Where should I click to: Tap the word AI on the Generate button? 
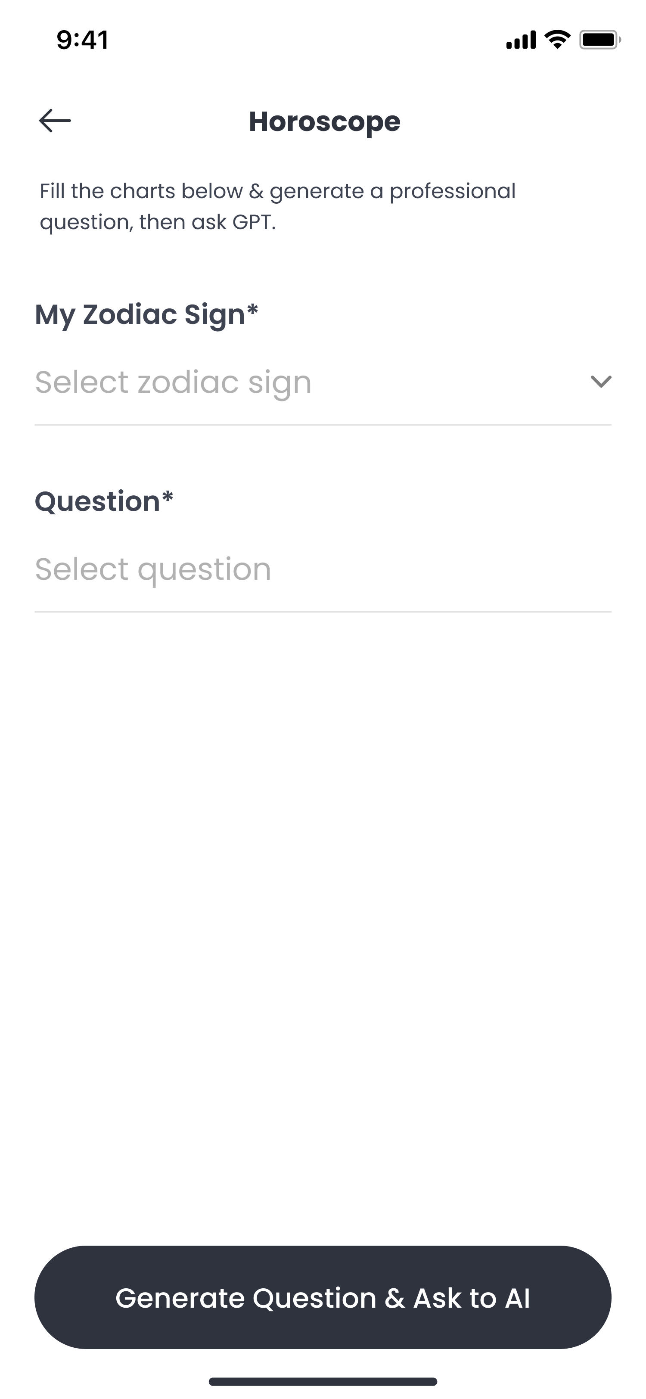[517, 1299]
